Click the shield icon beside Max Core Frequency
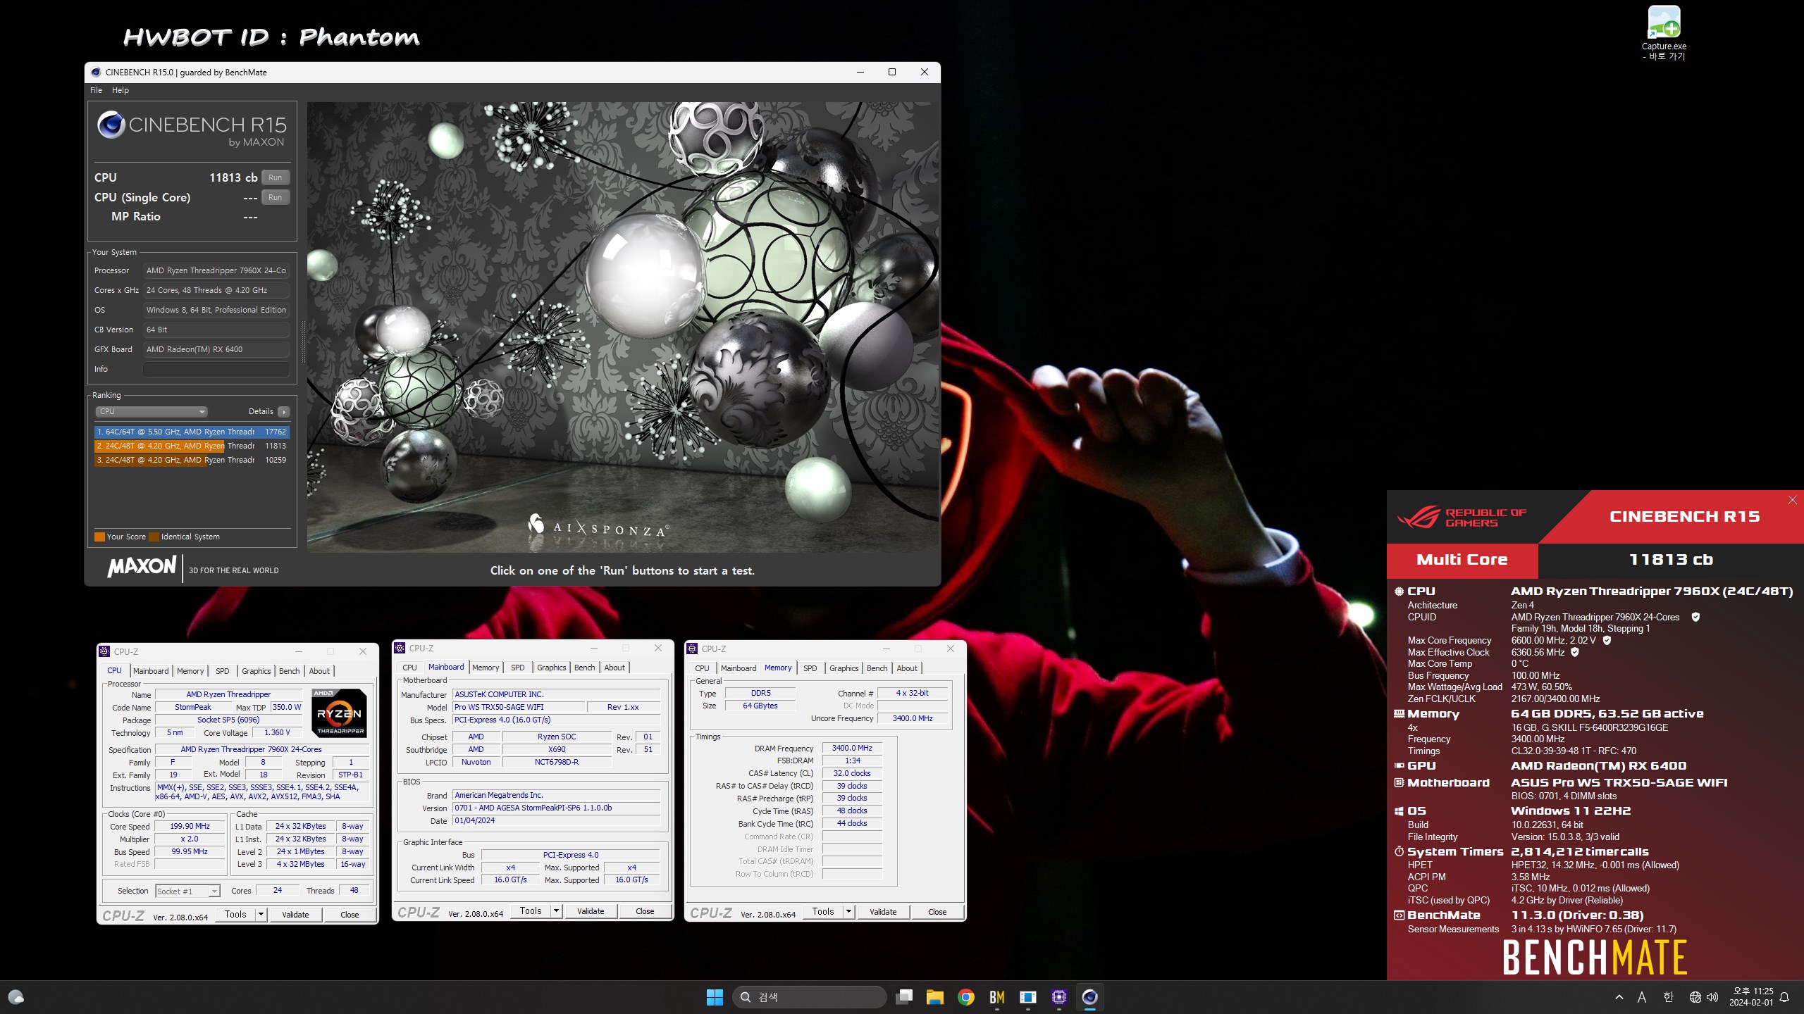Image resolution: width=1804 pixels, height=1014 pixels. 1607,640
